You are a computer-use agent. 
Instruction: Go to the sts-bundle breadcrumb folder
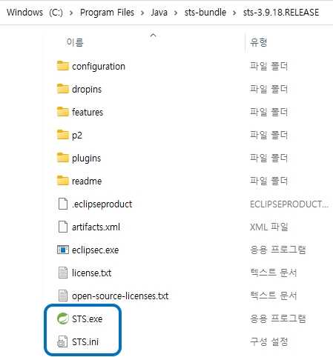205,13
